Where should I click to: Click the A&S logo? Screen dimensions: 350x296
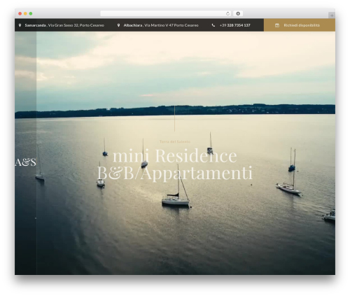25,162
